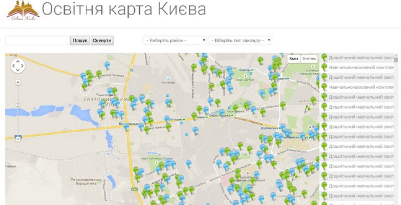Click the pin icon in the first list row
This screenshot has width=401, height=205.
click(x=324, y=58)
